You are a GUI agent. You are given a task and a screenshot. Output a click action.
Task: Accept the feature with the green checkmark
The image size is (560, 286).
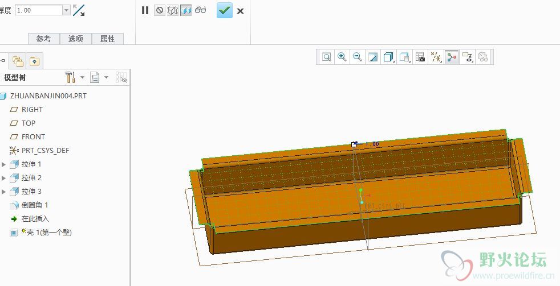point(225,10)
